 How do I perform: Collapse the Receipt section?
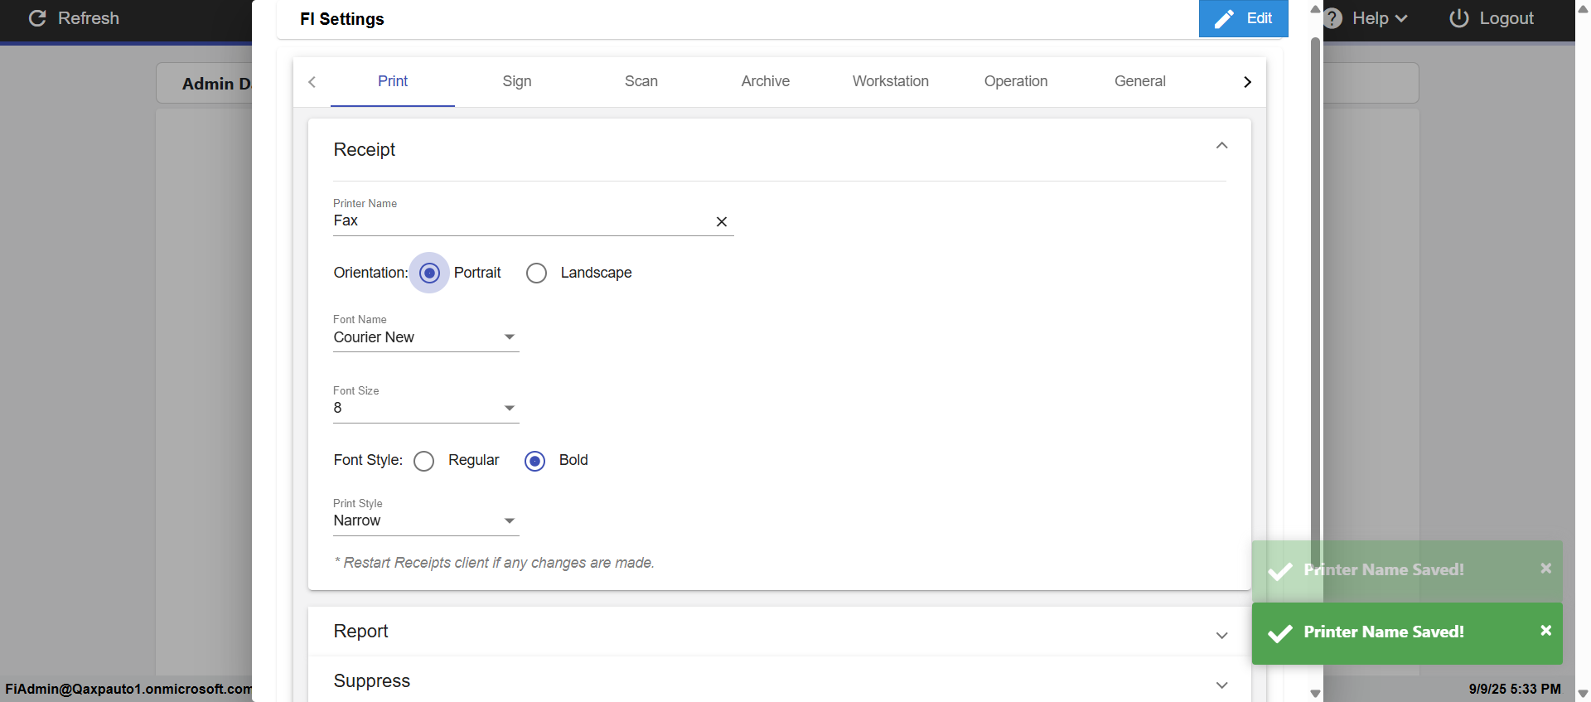(x=1221, y=146)
